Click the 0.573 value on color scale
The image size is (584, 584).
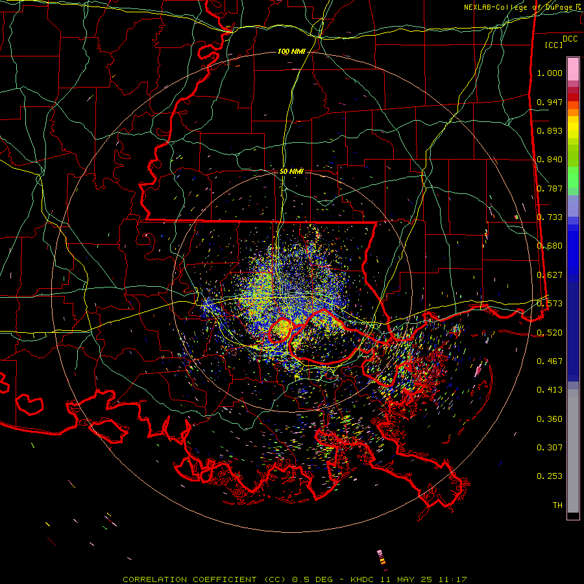pos(550,304)
